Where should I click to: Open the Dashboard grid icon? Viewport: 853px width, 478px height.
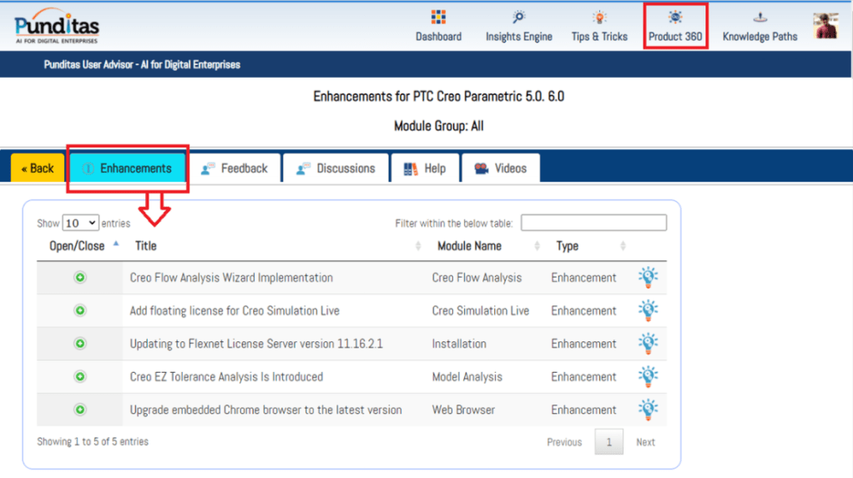pyautogui.click(x=438, y=18)
